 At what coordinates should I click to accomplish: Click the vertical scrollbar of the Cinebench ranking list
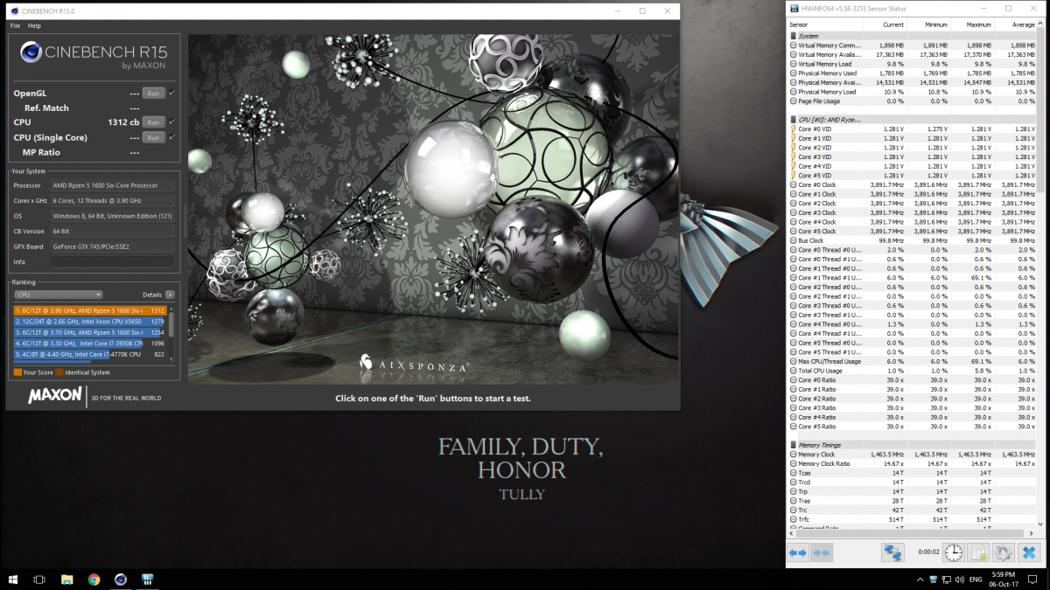pyautogui.click(x=172, y=333)
